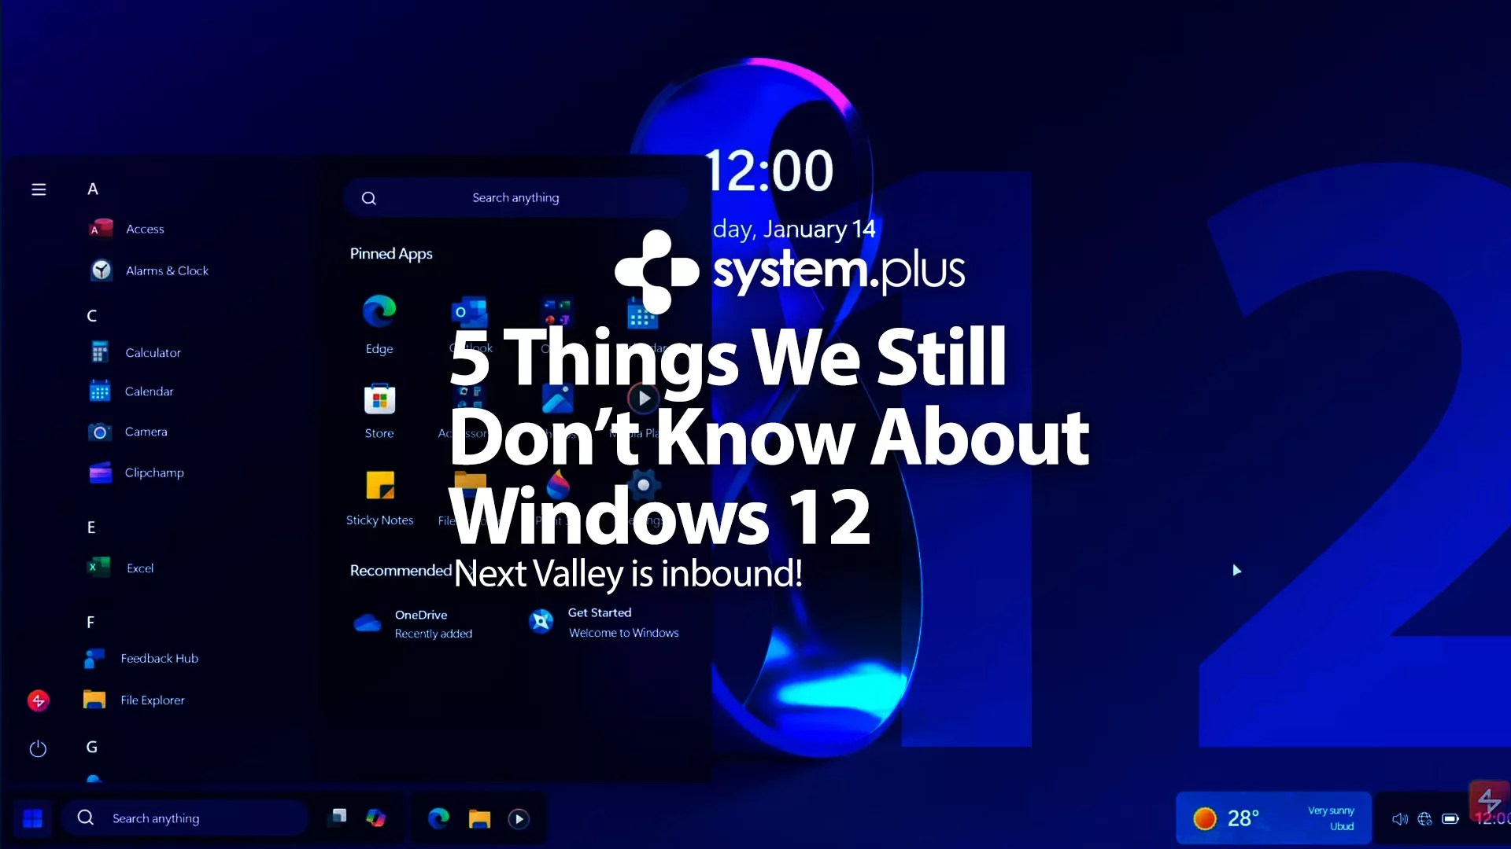Image resolution: width=1511 pixels, height=849 pixels.
Task: Jump to letter C section header
Action: coord(92,316)
